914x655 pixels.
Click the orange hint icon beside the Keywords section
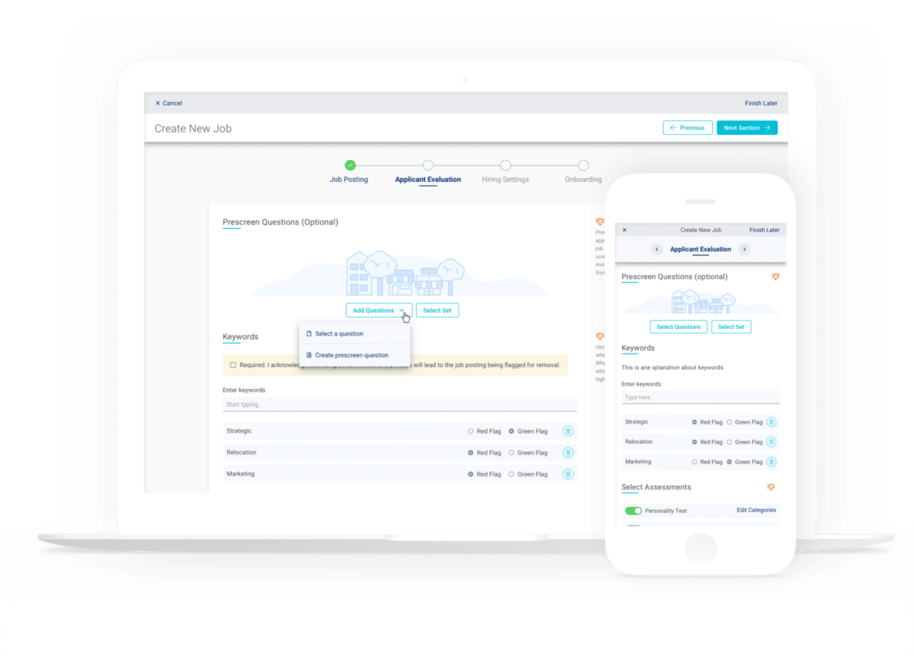pos(600,337)
